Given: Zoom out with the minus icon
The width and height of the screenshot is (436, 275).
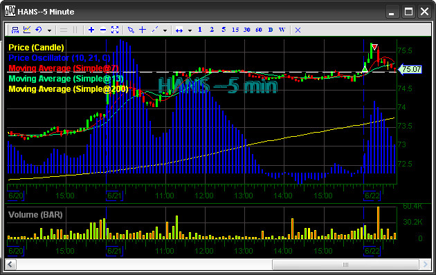Looking at the screenshot, I should click(x=103, y=30).
